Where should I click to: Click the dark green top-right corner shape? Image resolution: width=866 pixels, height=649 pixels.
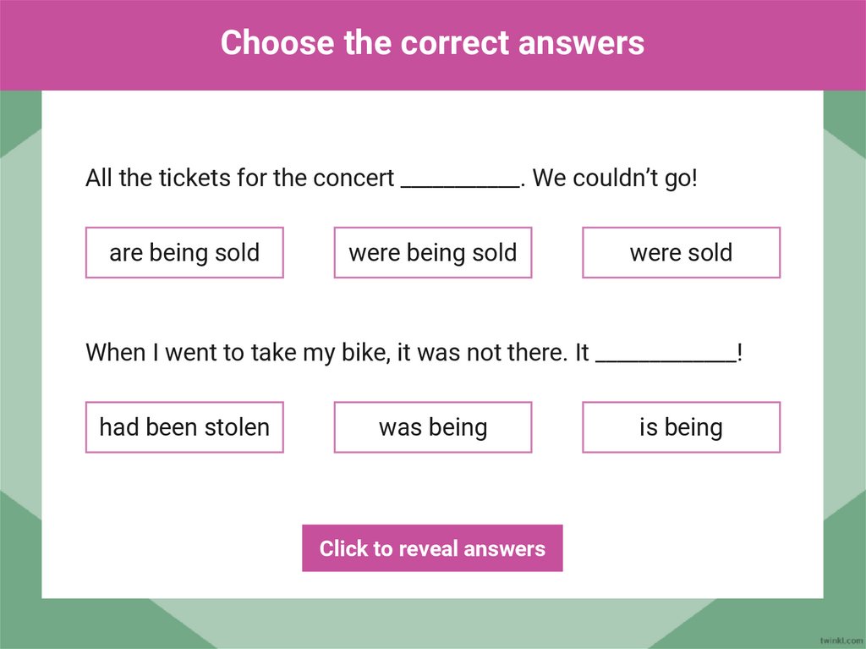pyautogui.click(x=844, y=118)
